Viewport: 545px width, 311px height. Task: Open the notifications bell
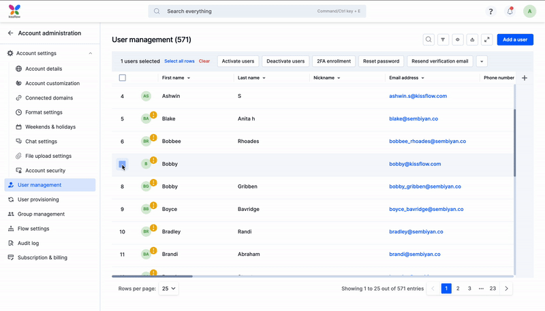click(x=510, y=12)
